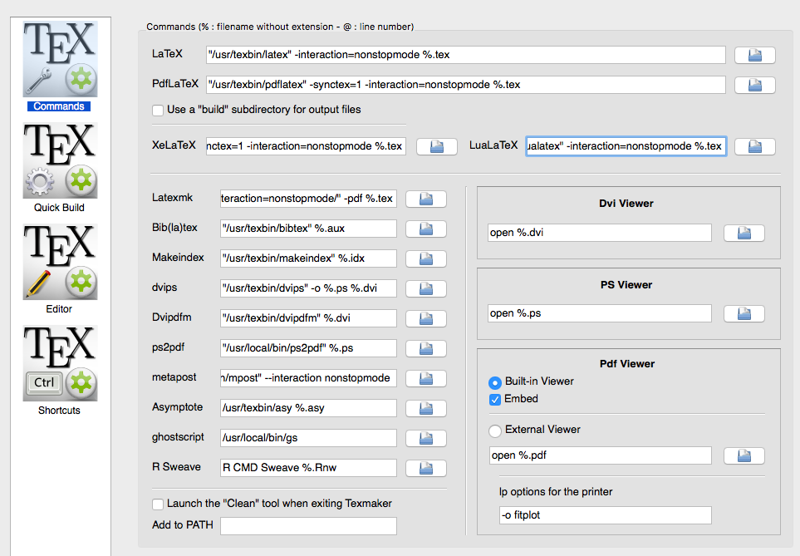Click the dvips command field
The image size is (800, 556).
click(309, 288)
